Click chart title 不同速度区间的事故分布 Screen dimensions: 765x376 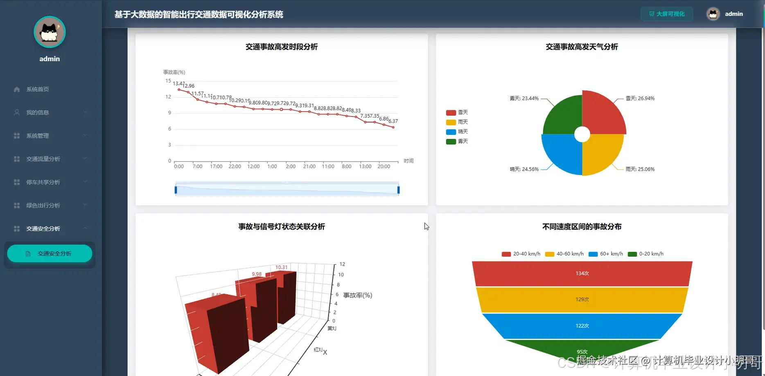click(x=582, y=227)
